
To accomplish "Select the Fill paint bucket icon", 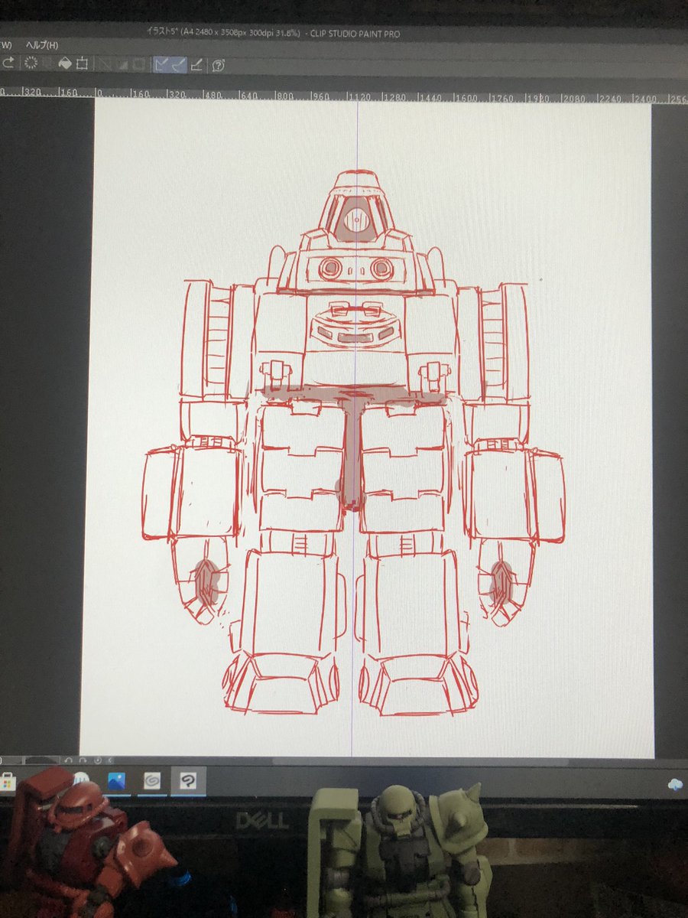I will tap(65, 64).
